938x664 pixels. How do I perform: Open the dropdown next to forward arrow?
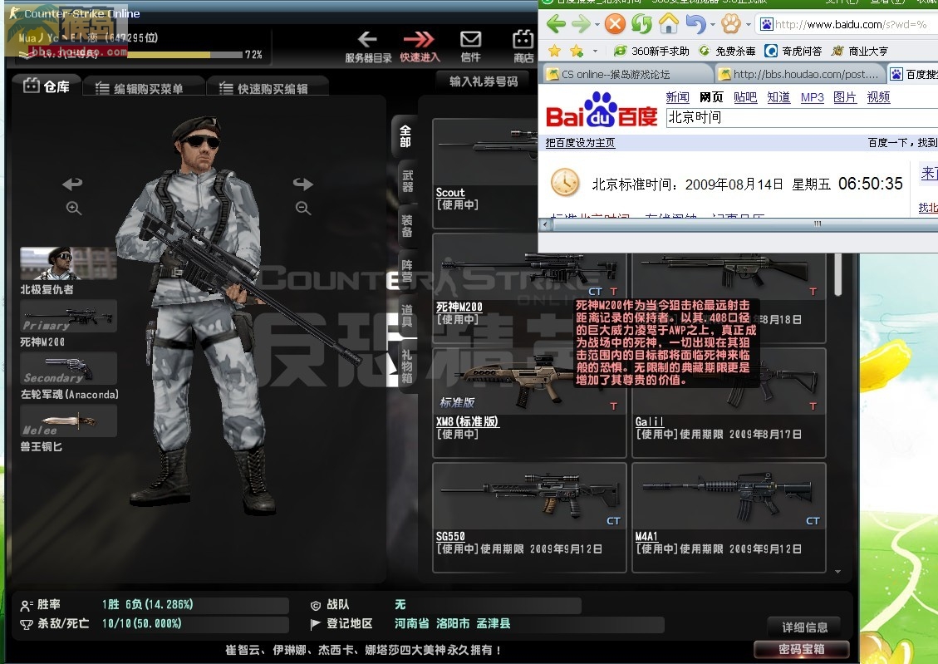point(597,25)
